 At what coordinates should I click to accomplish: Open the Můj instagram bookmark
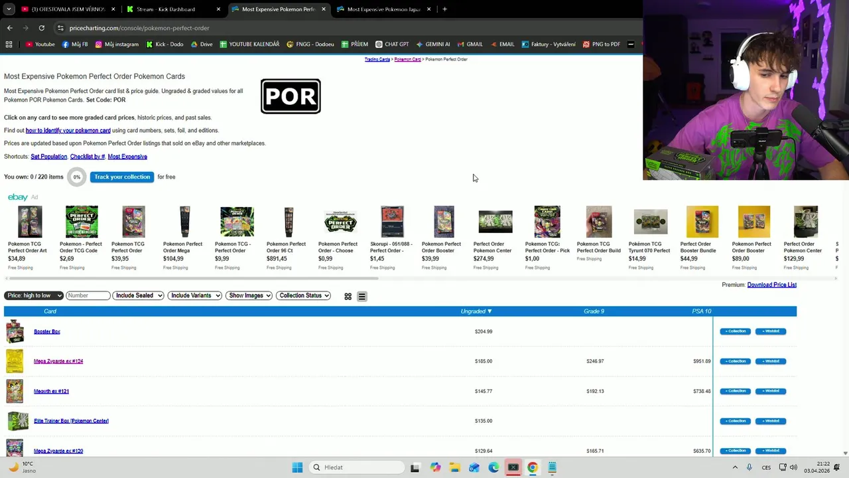(x=117, y=44)
